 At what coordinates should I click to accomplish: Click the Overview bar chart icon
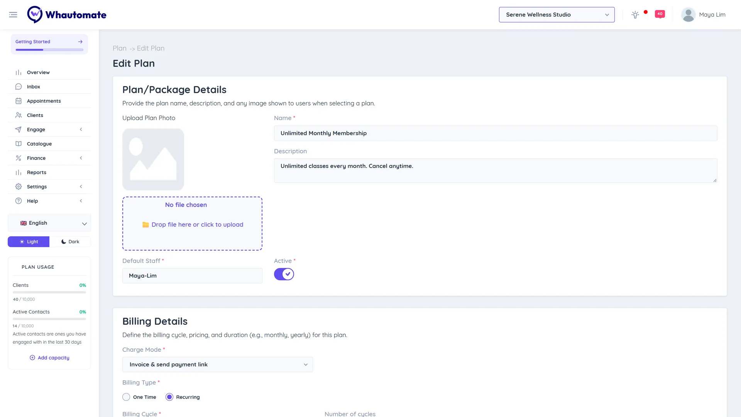pos(19,72)
